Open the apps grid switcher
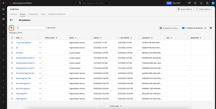216x109 pixels. [x=207, y=3]
